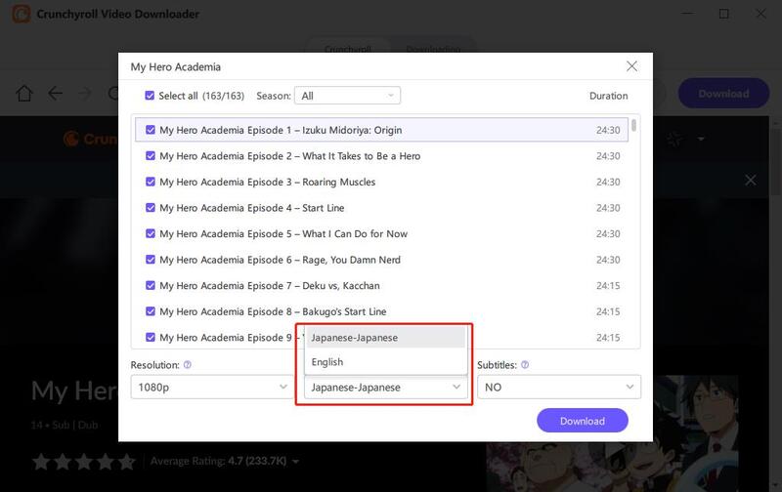Click the home icon in the browser toolbar

23,93
